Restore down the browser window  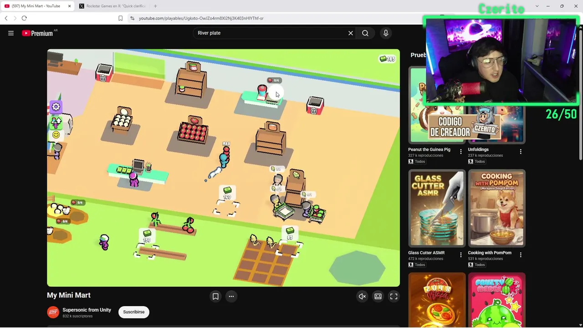point(562,6)
